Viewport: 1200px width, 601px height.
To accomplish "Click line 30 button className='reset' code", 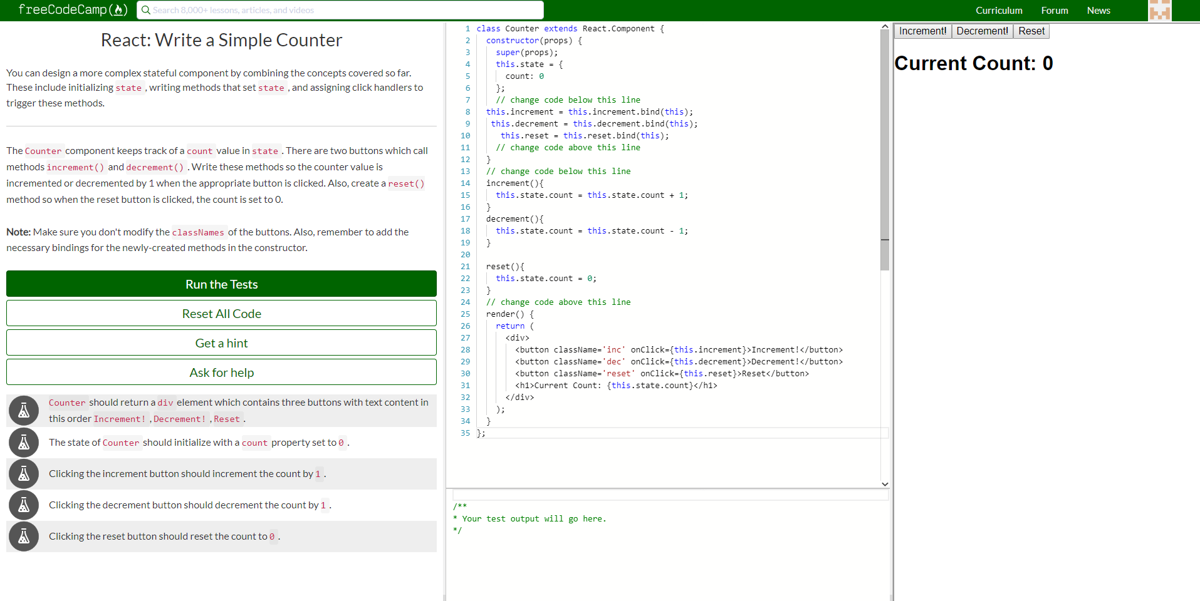I will pos(662,374).
